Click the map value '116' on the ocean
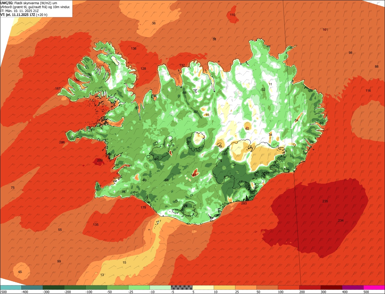385x294 pixels. point(368,90)
